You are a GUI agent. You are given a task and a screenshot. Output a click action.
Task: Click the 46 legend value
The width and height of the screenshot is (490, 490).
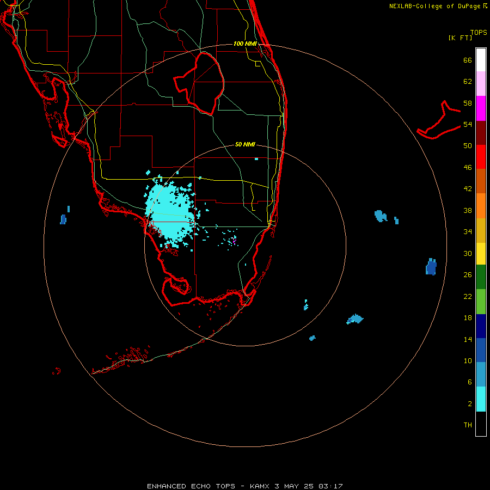tap(468, 168)
